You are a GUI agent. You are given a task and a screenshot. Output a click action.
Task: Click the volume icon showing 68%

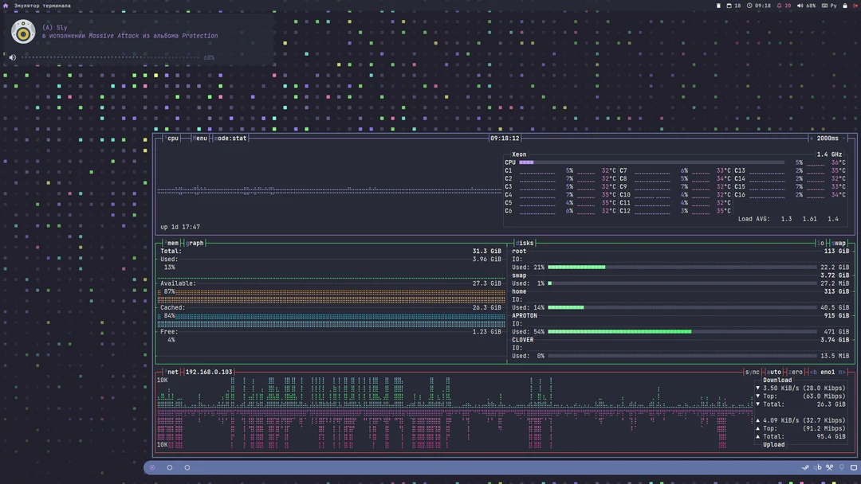[x=800, y=4]
